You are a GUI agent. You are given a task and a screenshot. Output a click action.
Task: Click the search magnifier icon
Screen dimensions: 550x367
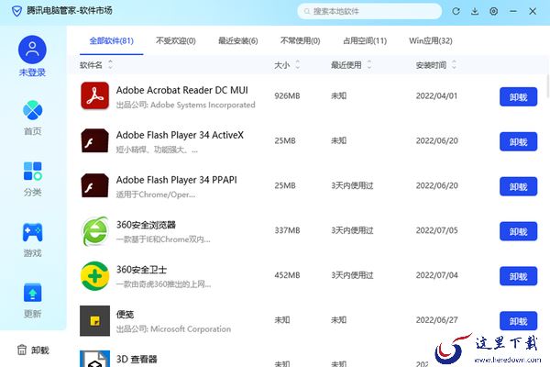307,12
